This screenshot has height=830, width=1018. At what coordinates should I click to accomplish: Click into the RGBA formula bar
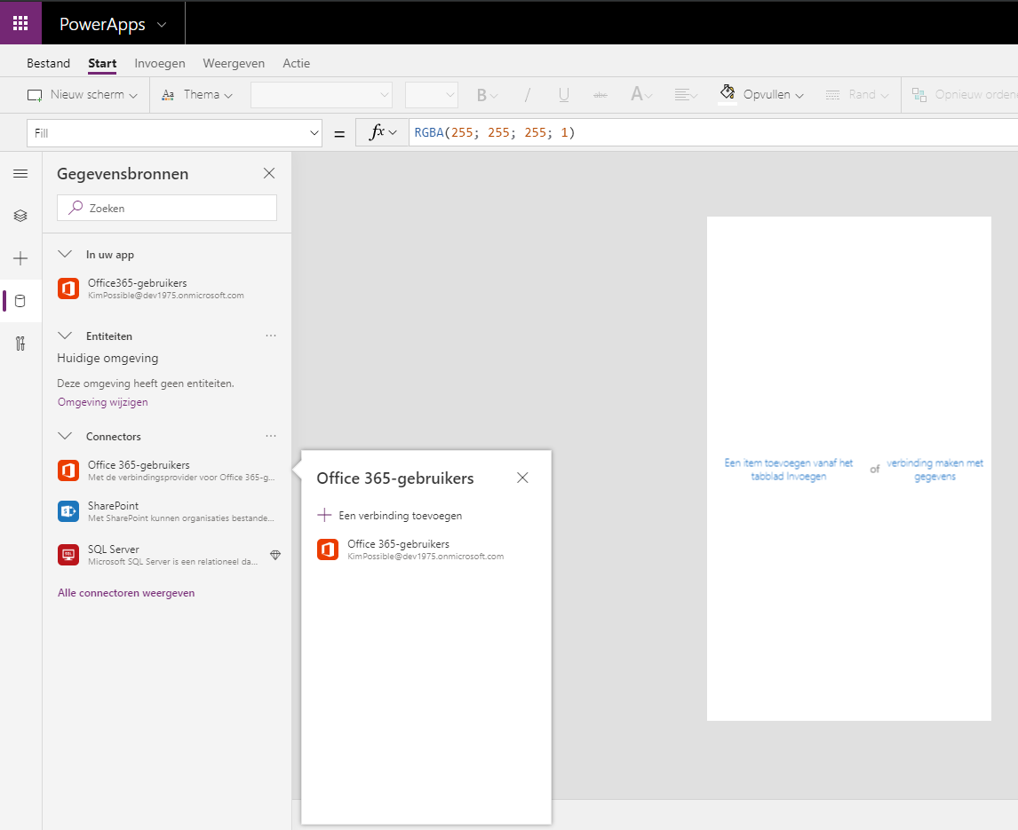point(712,133)
